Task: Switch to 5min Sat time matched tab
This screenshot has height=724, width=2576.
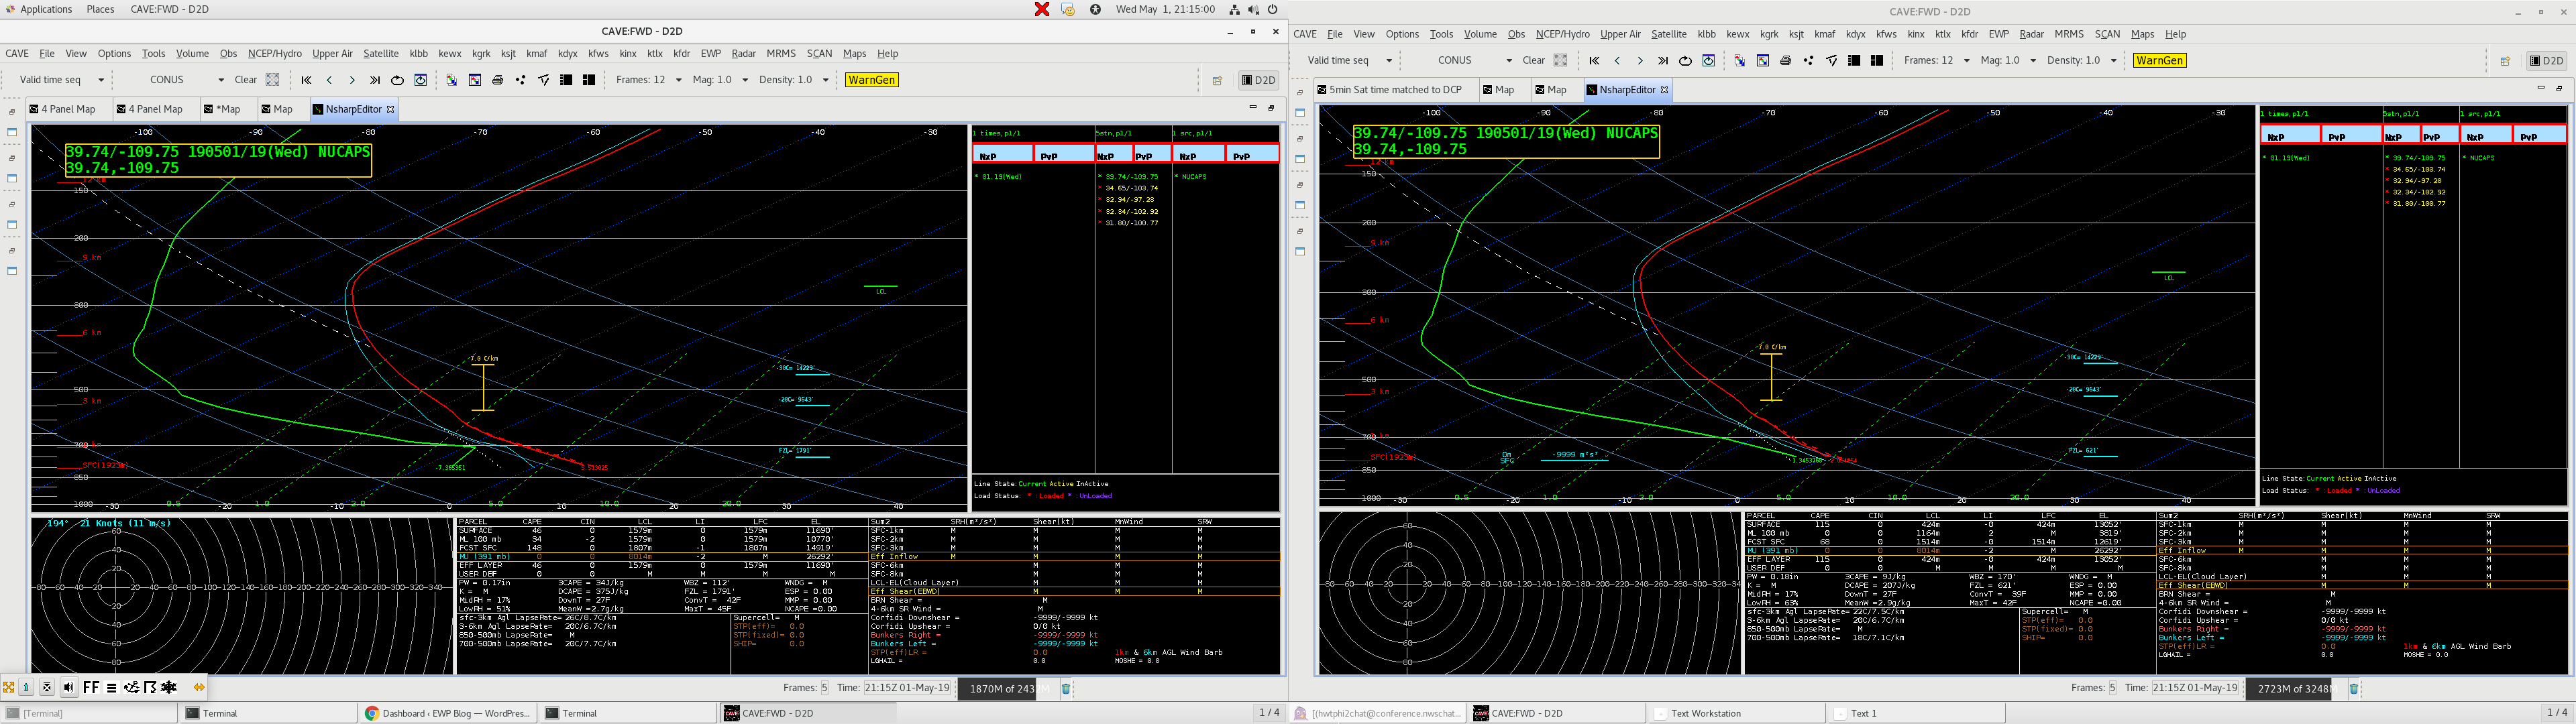Action: click(1389, 90)
